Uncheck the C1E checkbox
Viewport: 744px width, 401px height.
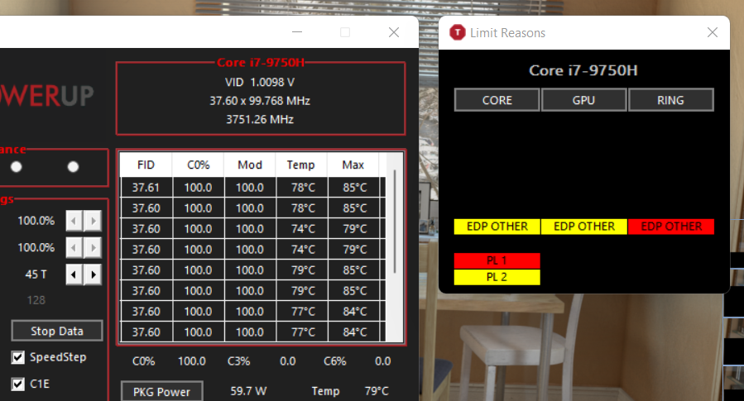pos(18,384)
